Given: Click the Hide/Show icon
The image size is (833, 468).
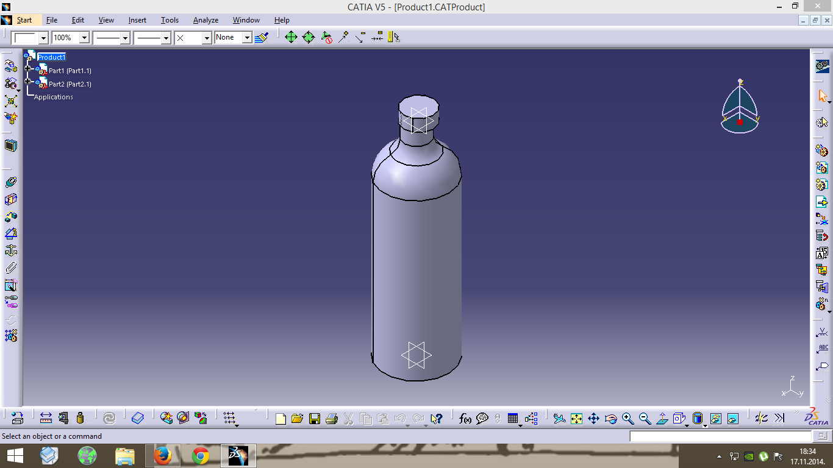Looking at the screenshot, I should click(716, 419).
